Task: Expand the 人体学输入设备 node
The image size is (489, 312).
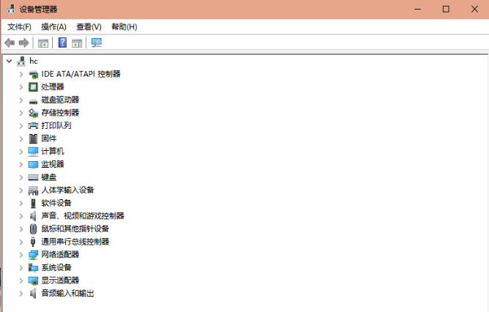Action: click(x=21, y=190)
